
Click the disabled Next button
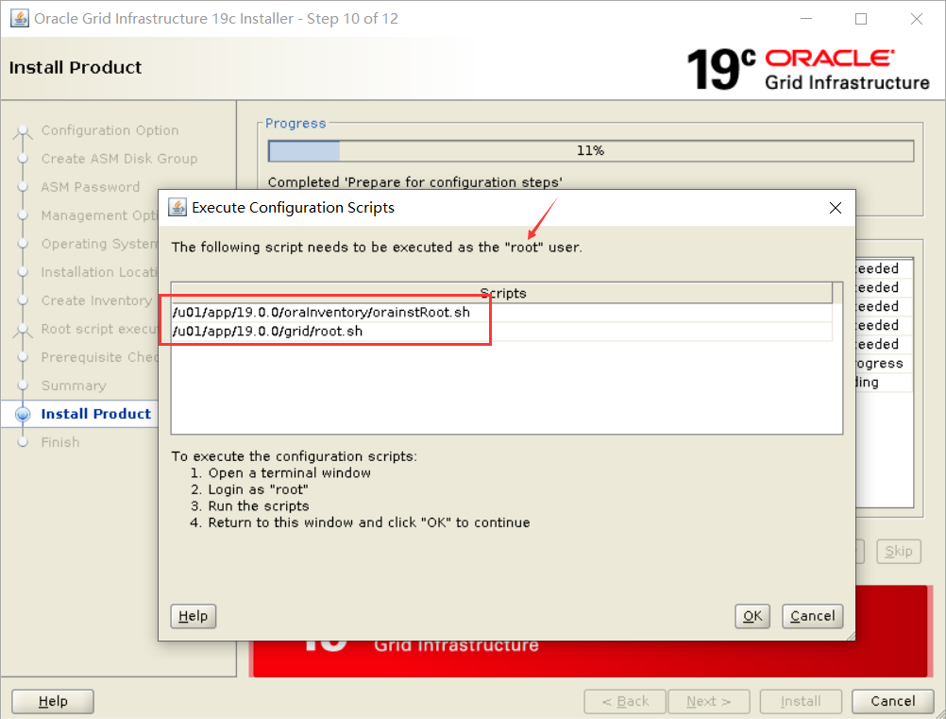coord(709,701)
